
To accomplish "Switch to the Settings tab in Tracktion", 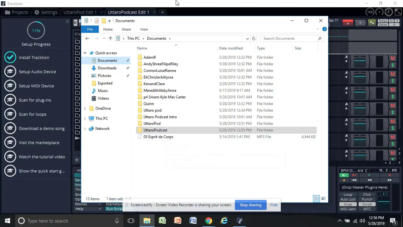I will [46, 12].
